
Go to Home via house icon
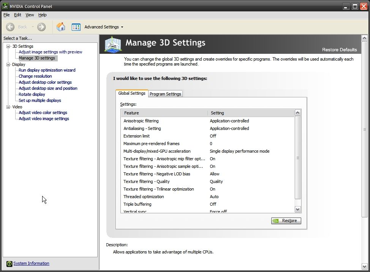[61, 27]
